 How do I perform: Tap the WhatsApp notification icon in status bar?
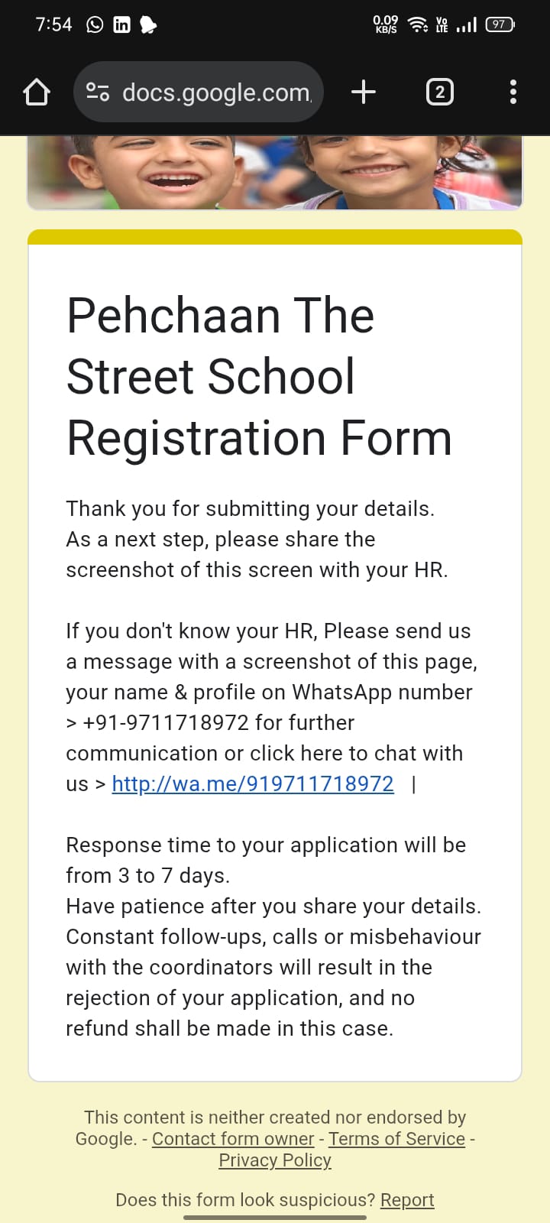[x=95, y=24]
